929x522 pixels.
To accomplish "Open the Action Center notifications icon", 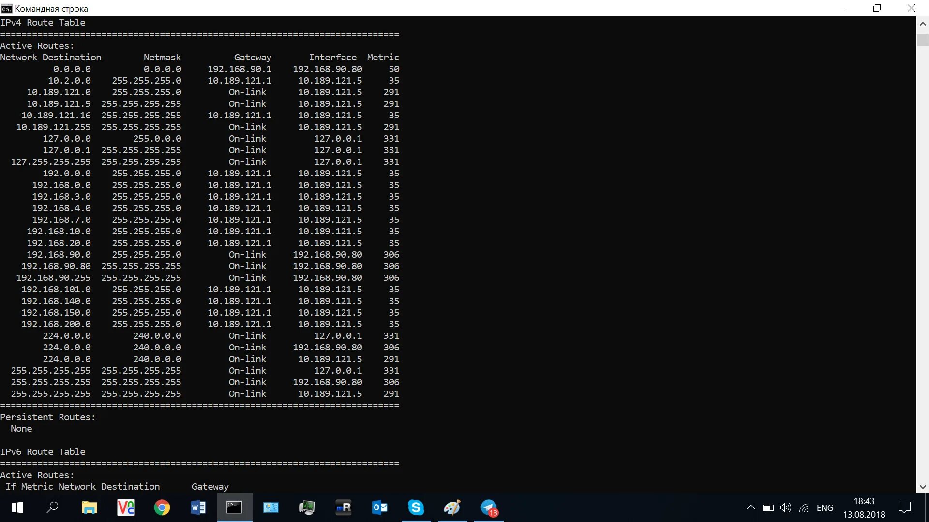I will click(x=904, y=507).
